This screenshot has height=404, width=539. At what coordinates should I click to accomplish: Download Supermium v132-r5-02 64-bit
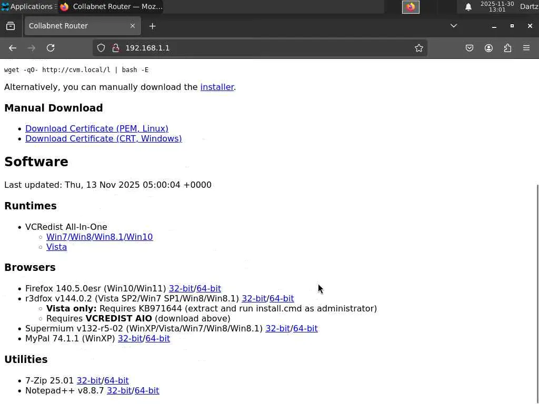click(305, 328)
